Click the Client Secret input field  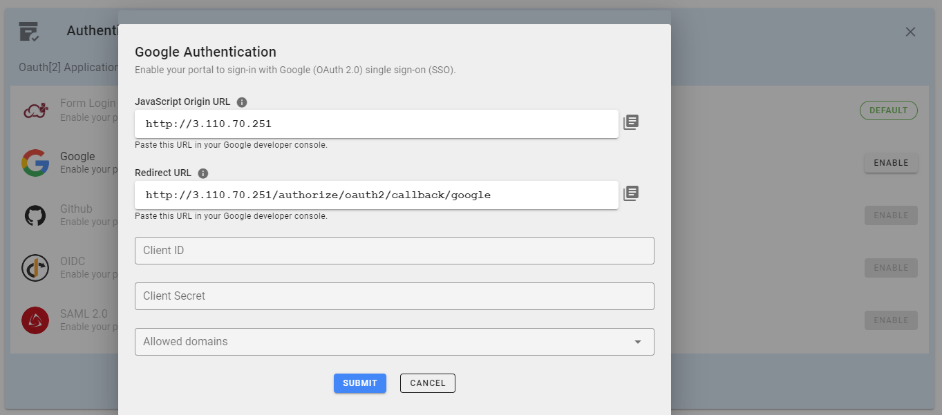tap(395, 296)
